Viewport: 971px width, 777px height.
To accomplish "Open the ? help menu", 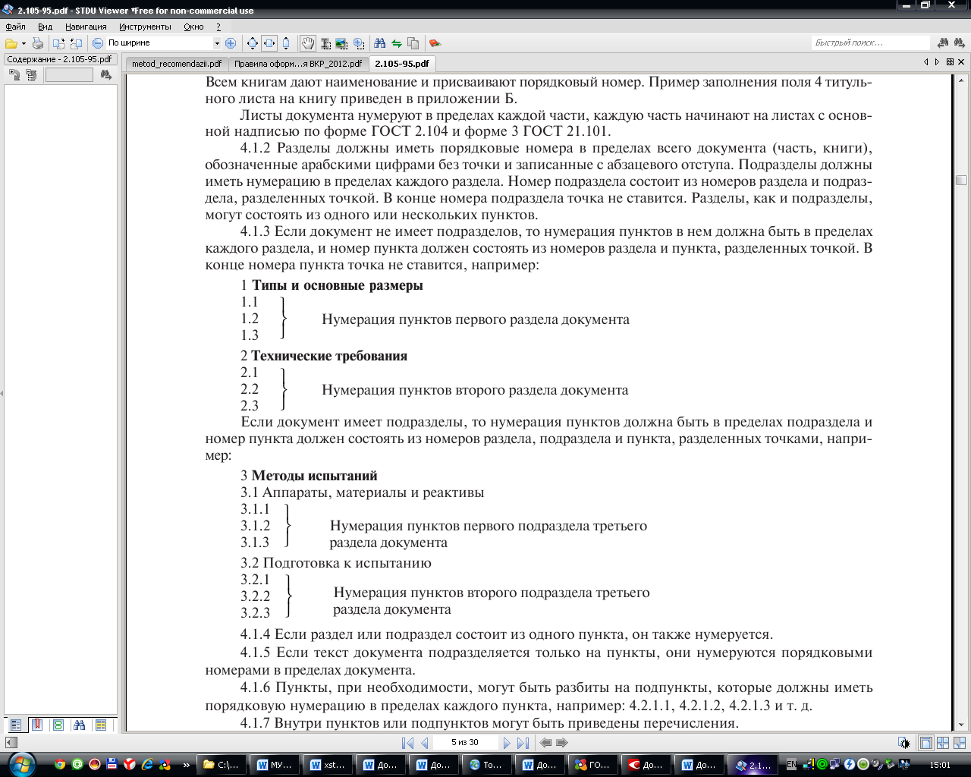I will (x=218, y=27).
